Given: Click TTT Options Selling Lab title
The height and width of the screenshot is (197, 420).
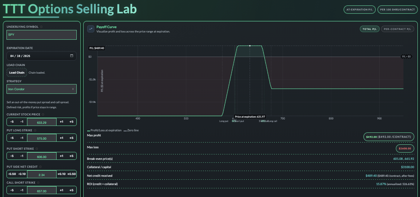Looking at the screenshot, I should pos(70,9).
